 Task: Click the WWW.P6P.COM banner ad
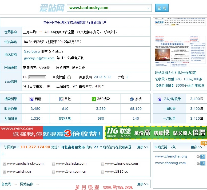(x=51, y=133)
